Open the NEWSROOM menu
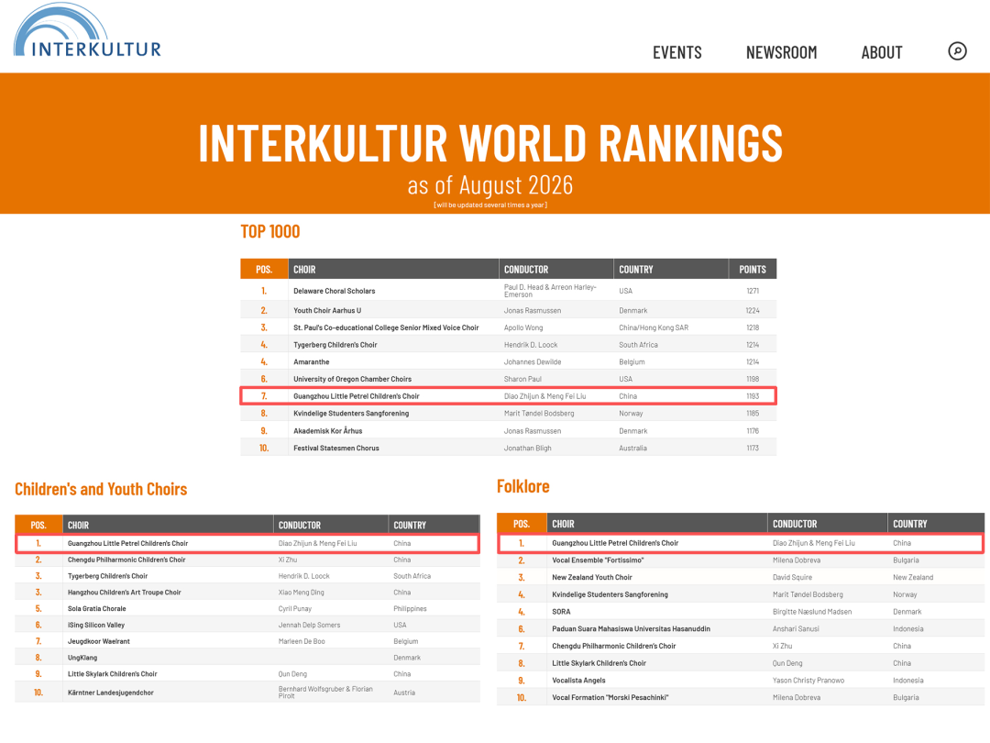Image resolution: width=990 pixels, height=743 pixels. tap(781, 52)
